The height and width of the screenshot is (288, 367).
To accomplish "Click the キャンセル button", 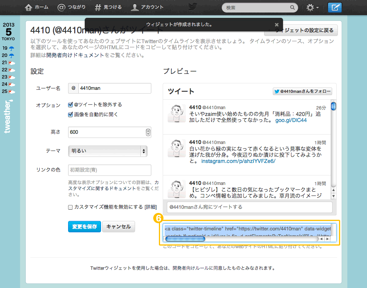I will 118,227.
